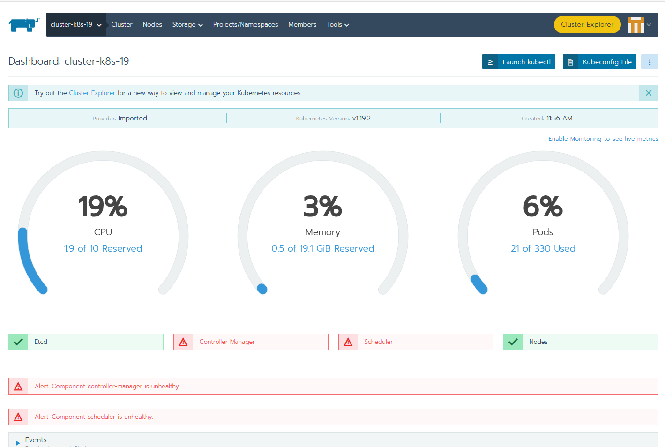Click the Provider Imported text
The height and width of the screenshot is (447, 665).
click(120, 118)
